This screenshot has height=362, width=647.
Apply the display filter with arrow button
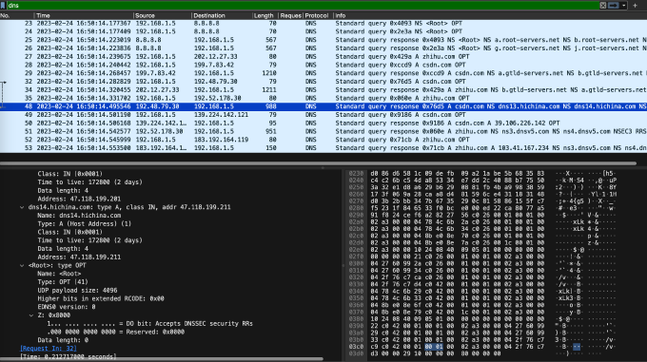[x=614, y=6]
